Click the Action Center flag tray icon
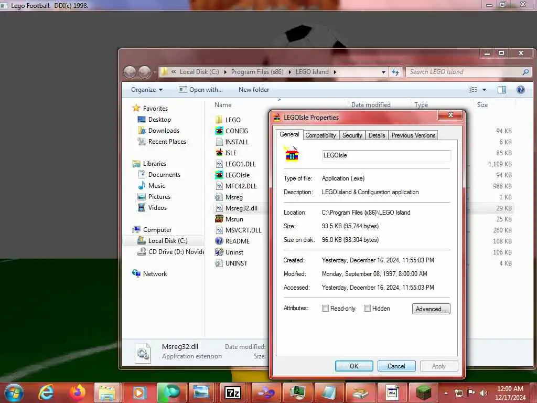 coord(471,393)
